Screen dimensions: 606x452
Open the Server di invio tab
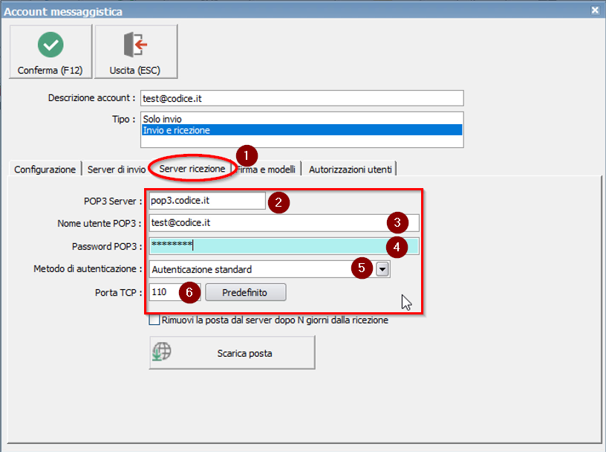(x=117, y=169)
